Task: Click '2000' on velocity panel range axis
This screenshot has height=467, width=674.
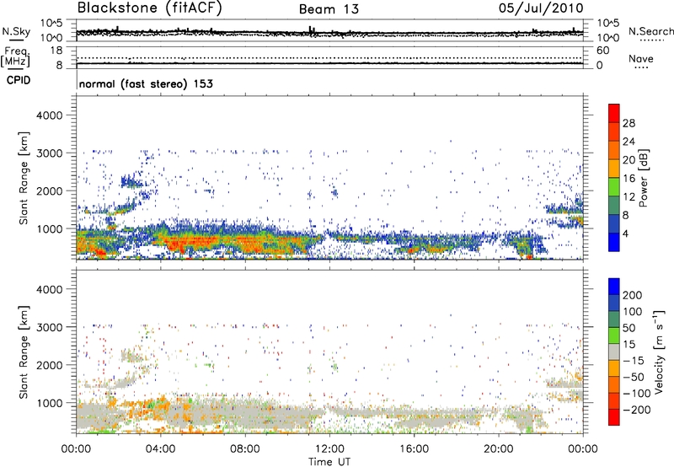Action: [49, 365]
